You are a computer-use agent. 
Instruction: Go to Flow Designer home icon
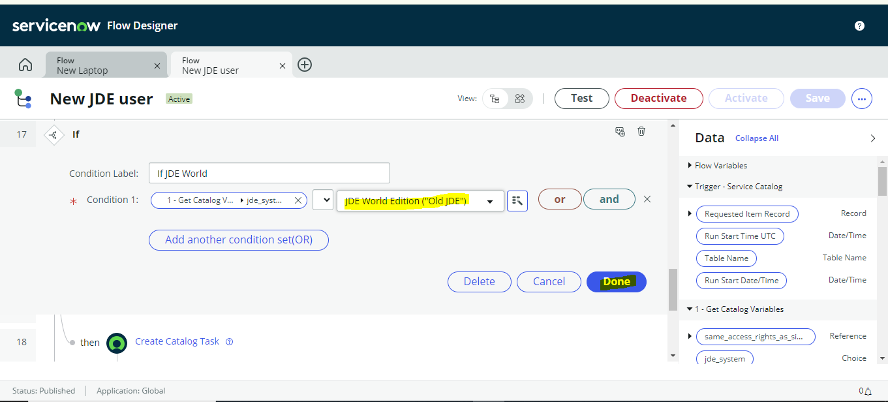click(25, 65)
